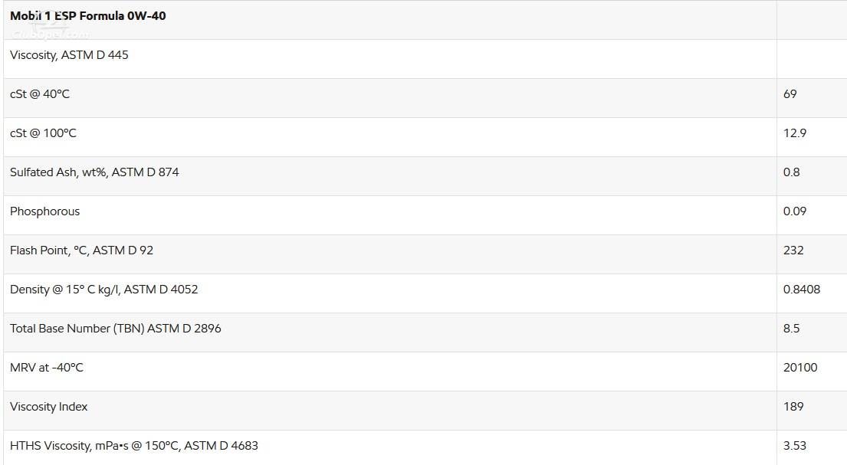Click the Mobil 1 ESP Formula 0W-40 header
Screen dimensions: 847x465
(x=87, y=15)
